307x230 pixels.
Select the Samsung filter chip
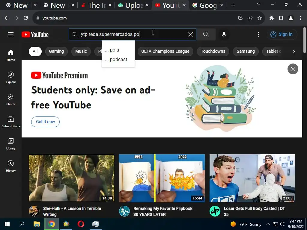[246, 52]
